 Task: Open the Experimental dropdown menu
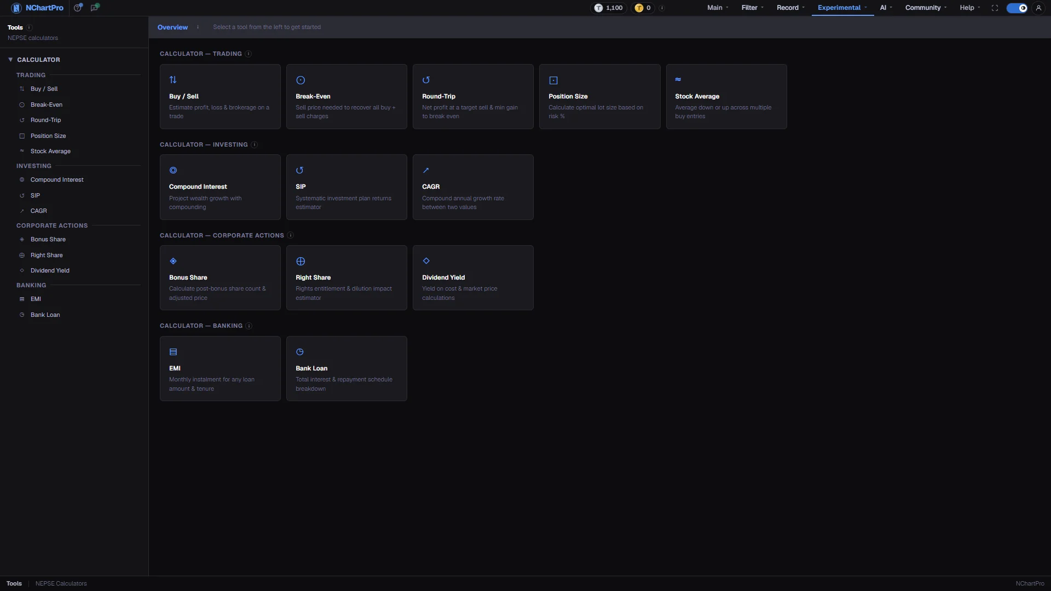[x=842, y=8]
